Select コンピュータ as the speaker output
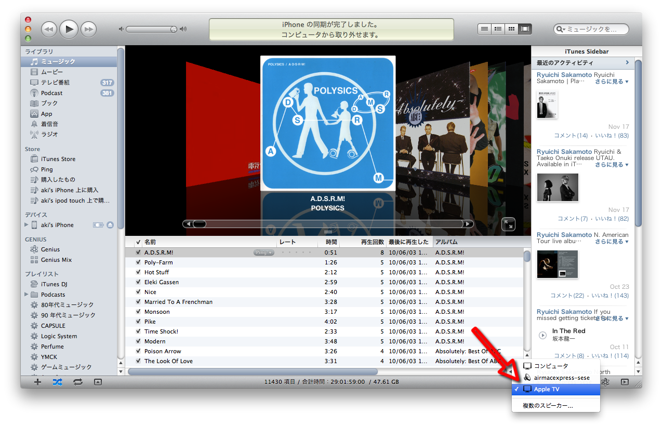663x426 pixels. tap(556, 366)
